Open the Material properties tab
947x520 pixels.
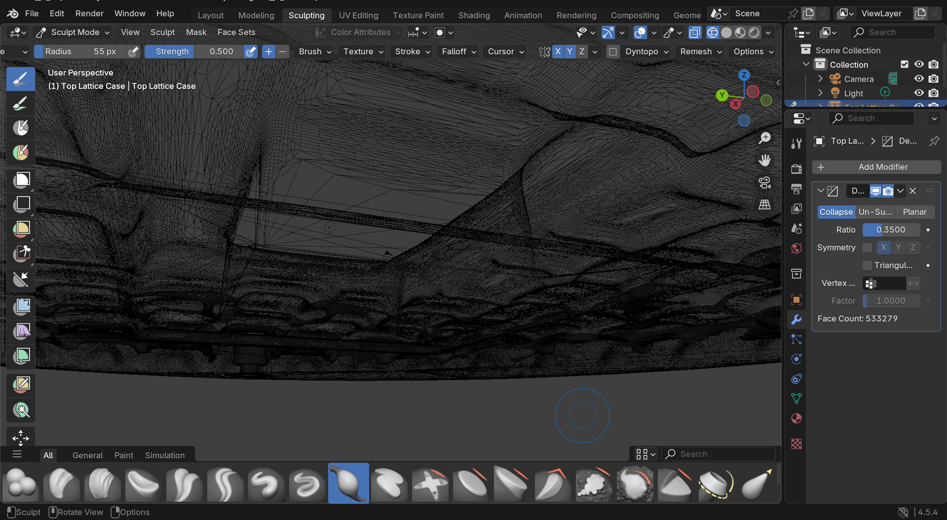pyautogui.click(x=796, y=418)
